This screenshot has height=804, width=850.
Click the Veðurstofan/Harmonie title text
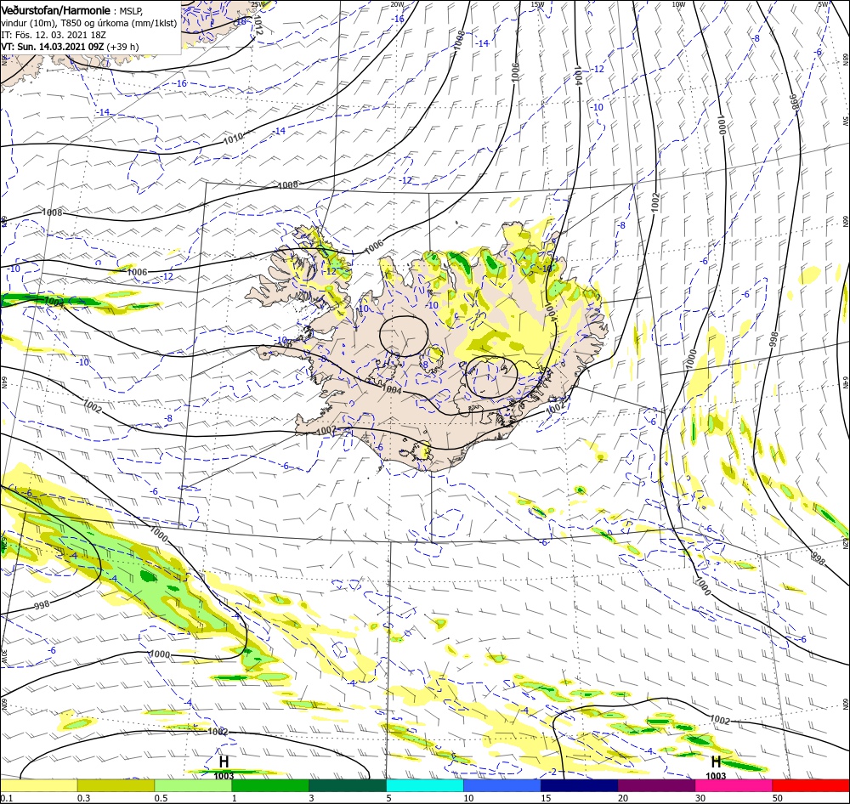(56, 10)
